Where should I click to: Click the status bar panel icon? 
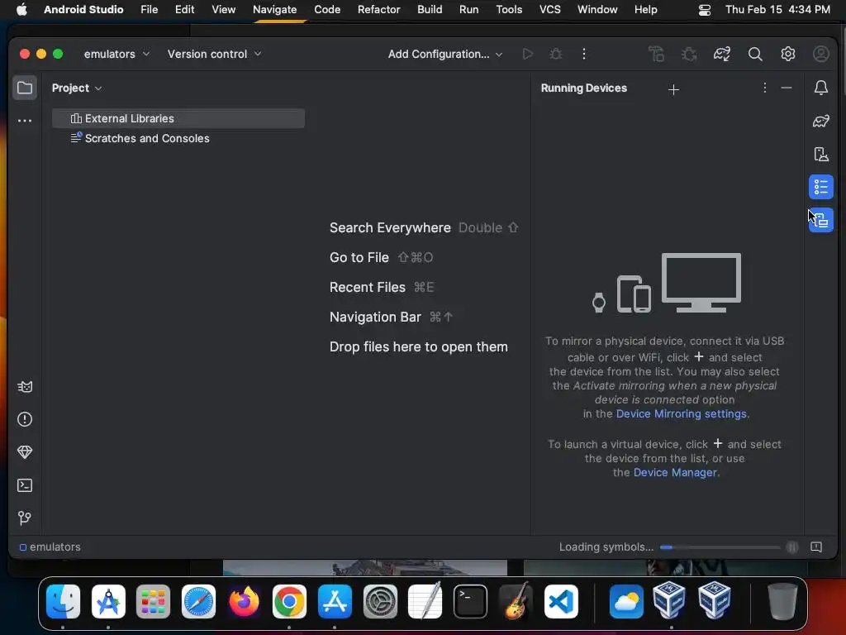tap(816, 547)
